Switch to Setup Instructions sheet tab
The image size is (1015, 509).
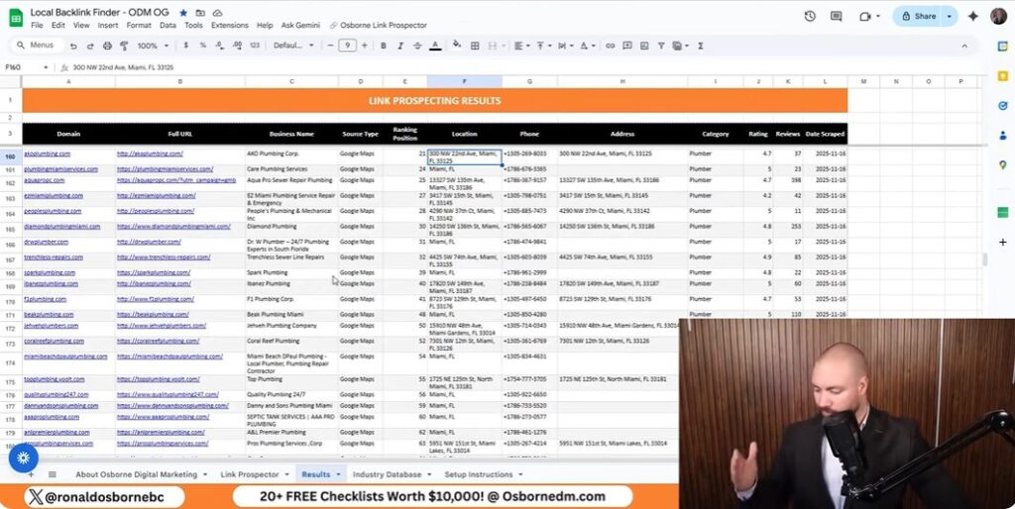click(479, 474)
